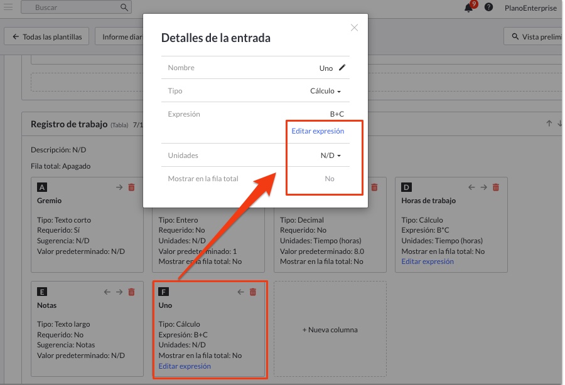Screen dimensions: 565x385
Task: Delete the Uno column
Action: click(253, 292)
